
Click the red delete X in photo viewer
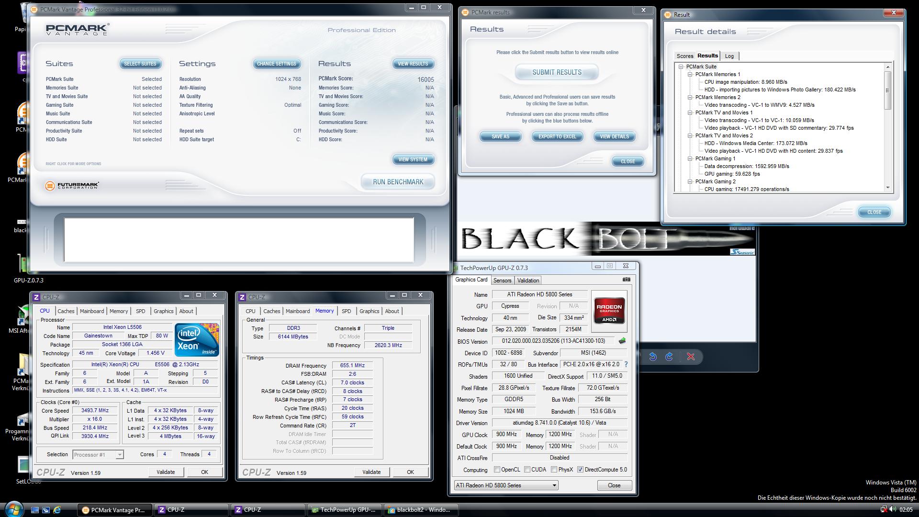691,357
